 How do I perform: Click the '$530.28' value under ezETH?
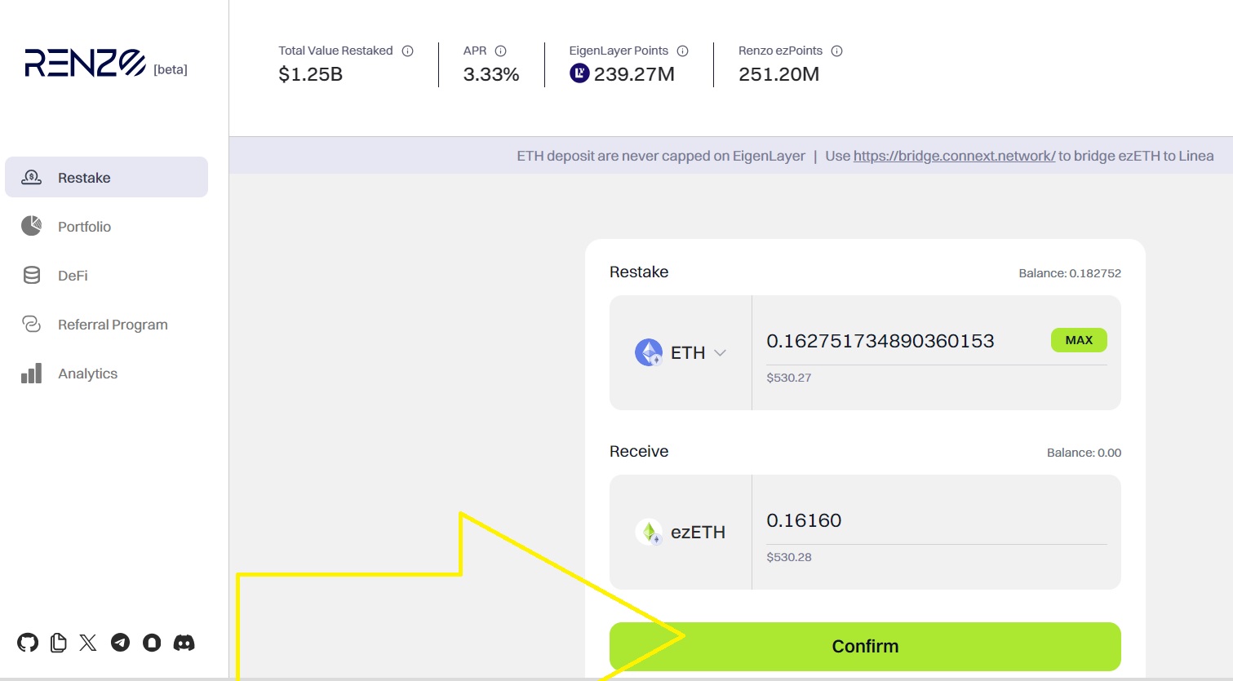pos(789,557)
